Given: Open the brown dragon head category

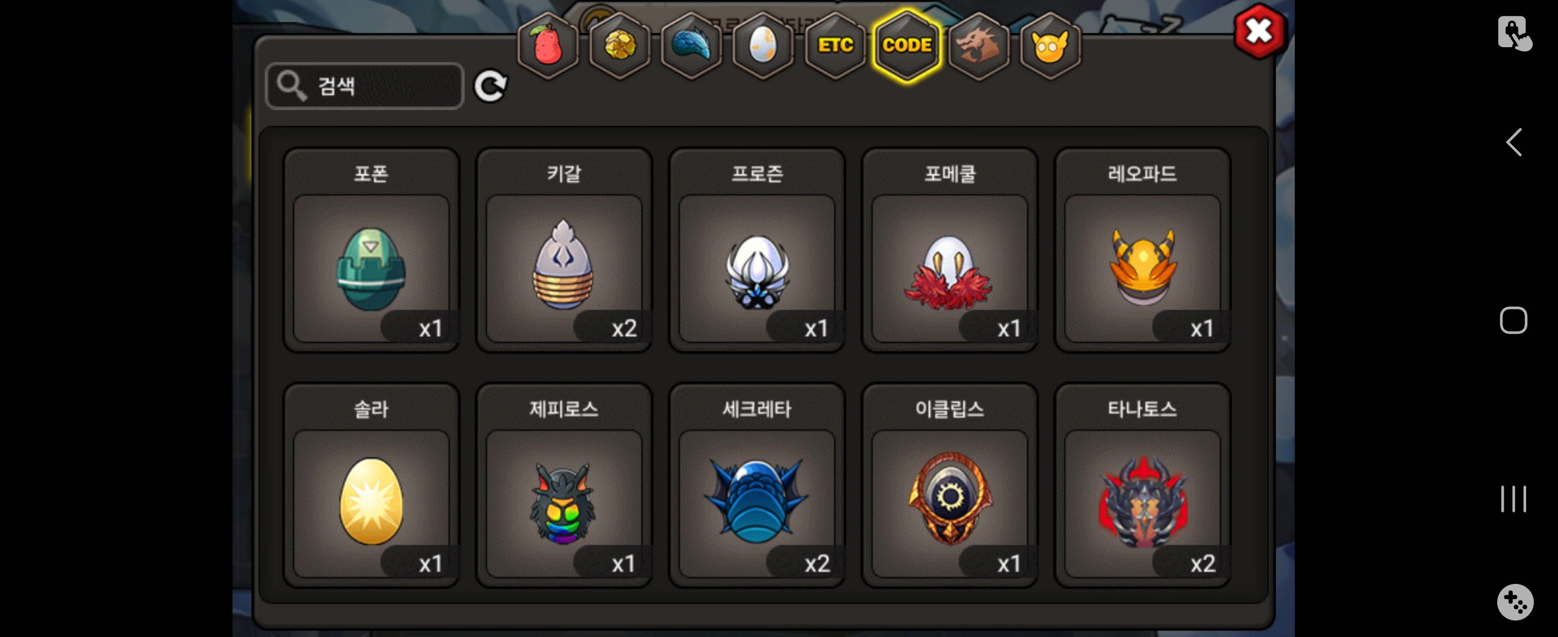Looking at the screenshot, I should [x=978, y=45].
